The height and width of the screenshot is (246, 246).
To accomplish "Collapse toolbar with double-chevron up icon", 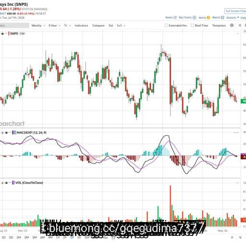I will 240,25.
